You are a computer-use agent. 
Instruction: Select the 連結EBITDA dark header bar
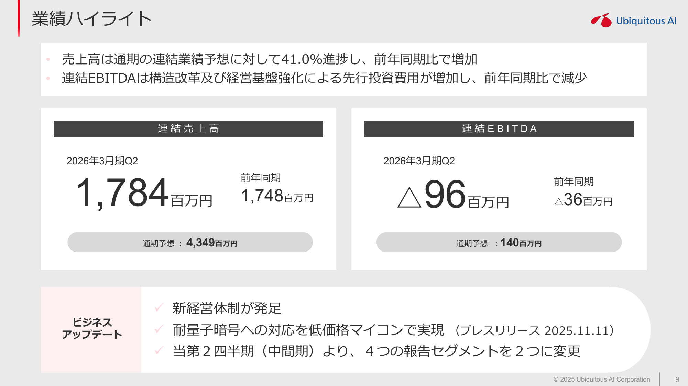499,129
